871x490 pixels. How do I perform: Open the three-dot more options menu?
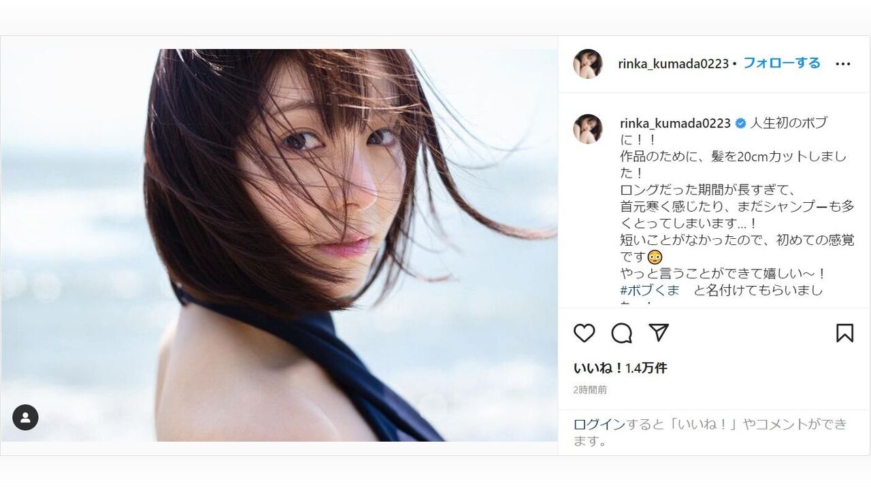tap(843, 64)
